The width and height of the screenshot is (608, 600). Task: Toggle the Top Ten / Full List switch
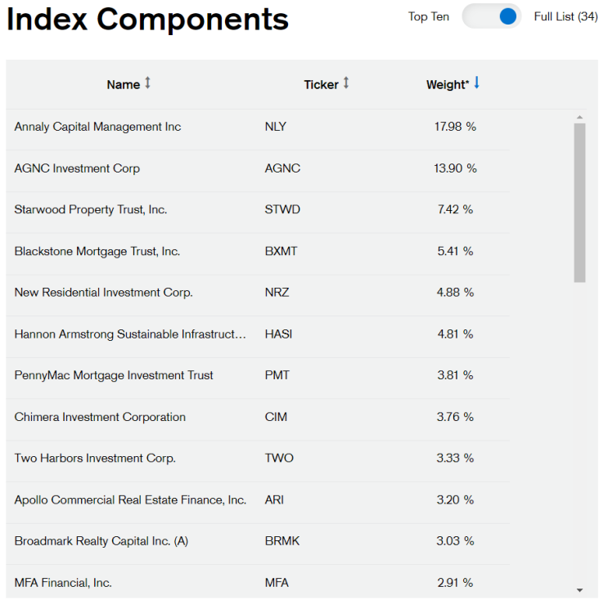[491, 16]
